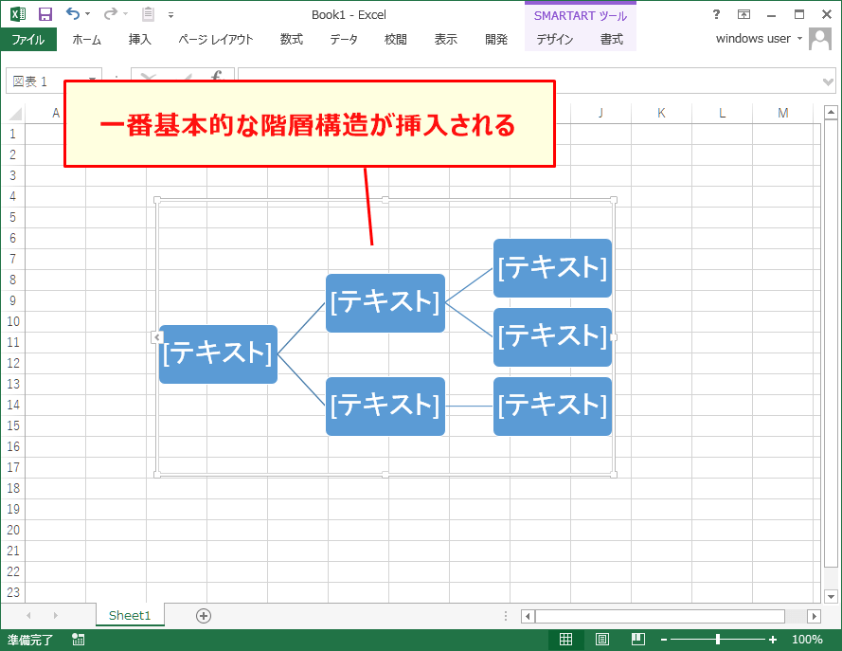The image size is (842, 651).
Task: Open the Undo history dropdown
Action: pos(86,13)
